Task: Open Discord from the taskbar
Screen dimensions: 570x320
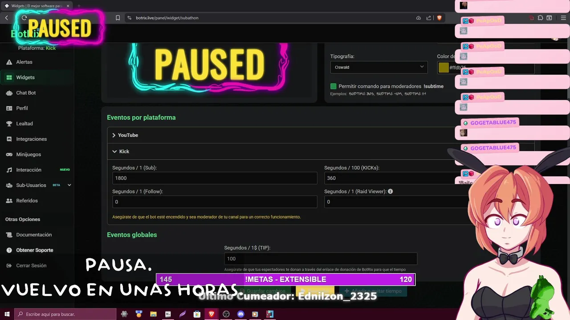Action: point(241,314)
